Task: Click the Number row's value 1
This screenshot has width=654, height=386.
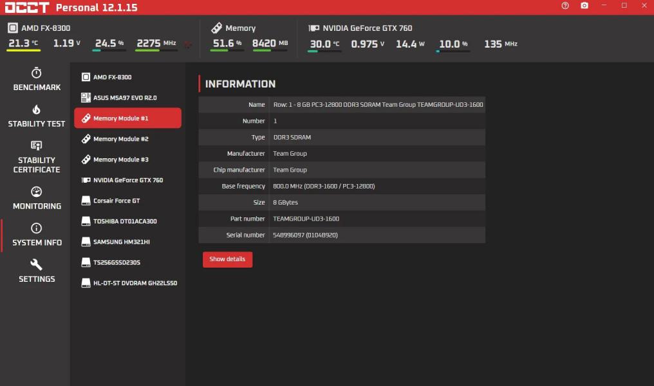Action: pyautogui.click(x=275, y=121)
